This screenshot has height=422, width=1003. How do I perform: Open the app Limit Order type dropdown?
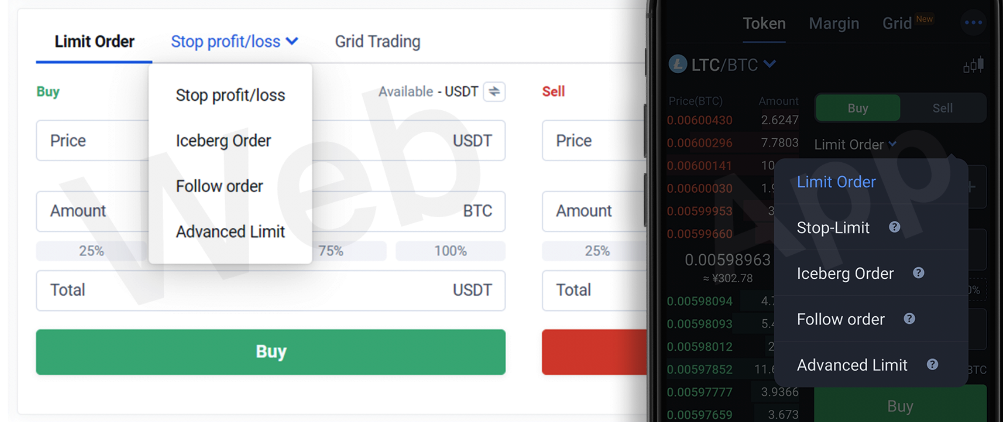[x=855, y=145]
